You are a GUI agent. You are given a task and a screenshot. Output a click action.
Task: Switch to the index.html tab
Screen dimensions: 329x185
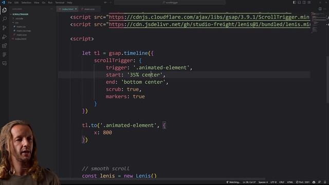coord(67,9)
